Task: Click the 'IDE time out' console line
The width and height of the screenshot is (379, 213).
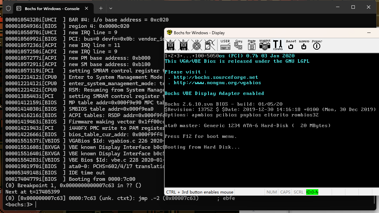Action: (55, 173)
